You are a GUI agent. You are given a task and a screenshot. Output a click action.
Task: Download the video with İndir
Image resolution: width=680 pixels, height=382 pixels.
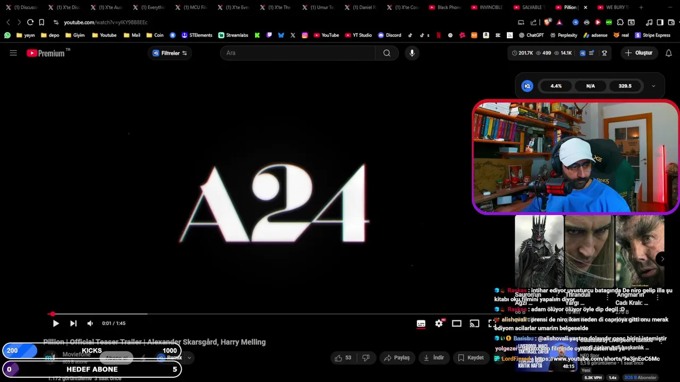pyautogui.click(x=433, y=358)
